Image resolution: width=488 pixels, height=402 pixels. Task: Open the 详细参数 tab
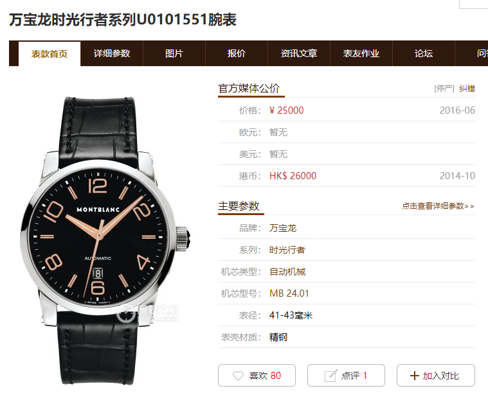112,53
